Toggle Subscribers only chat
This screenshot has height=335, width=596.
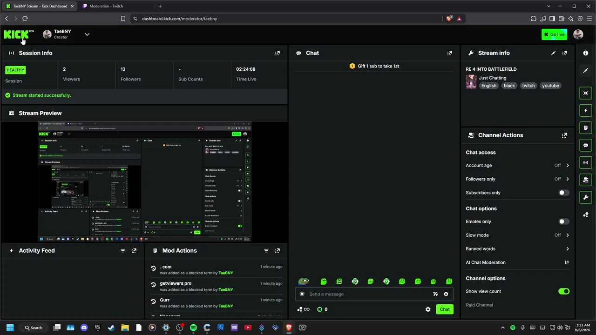563,193
